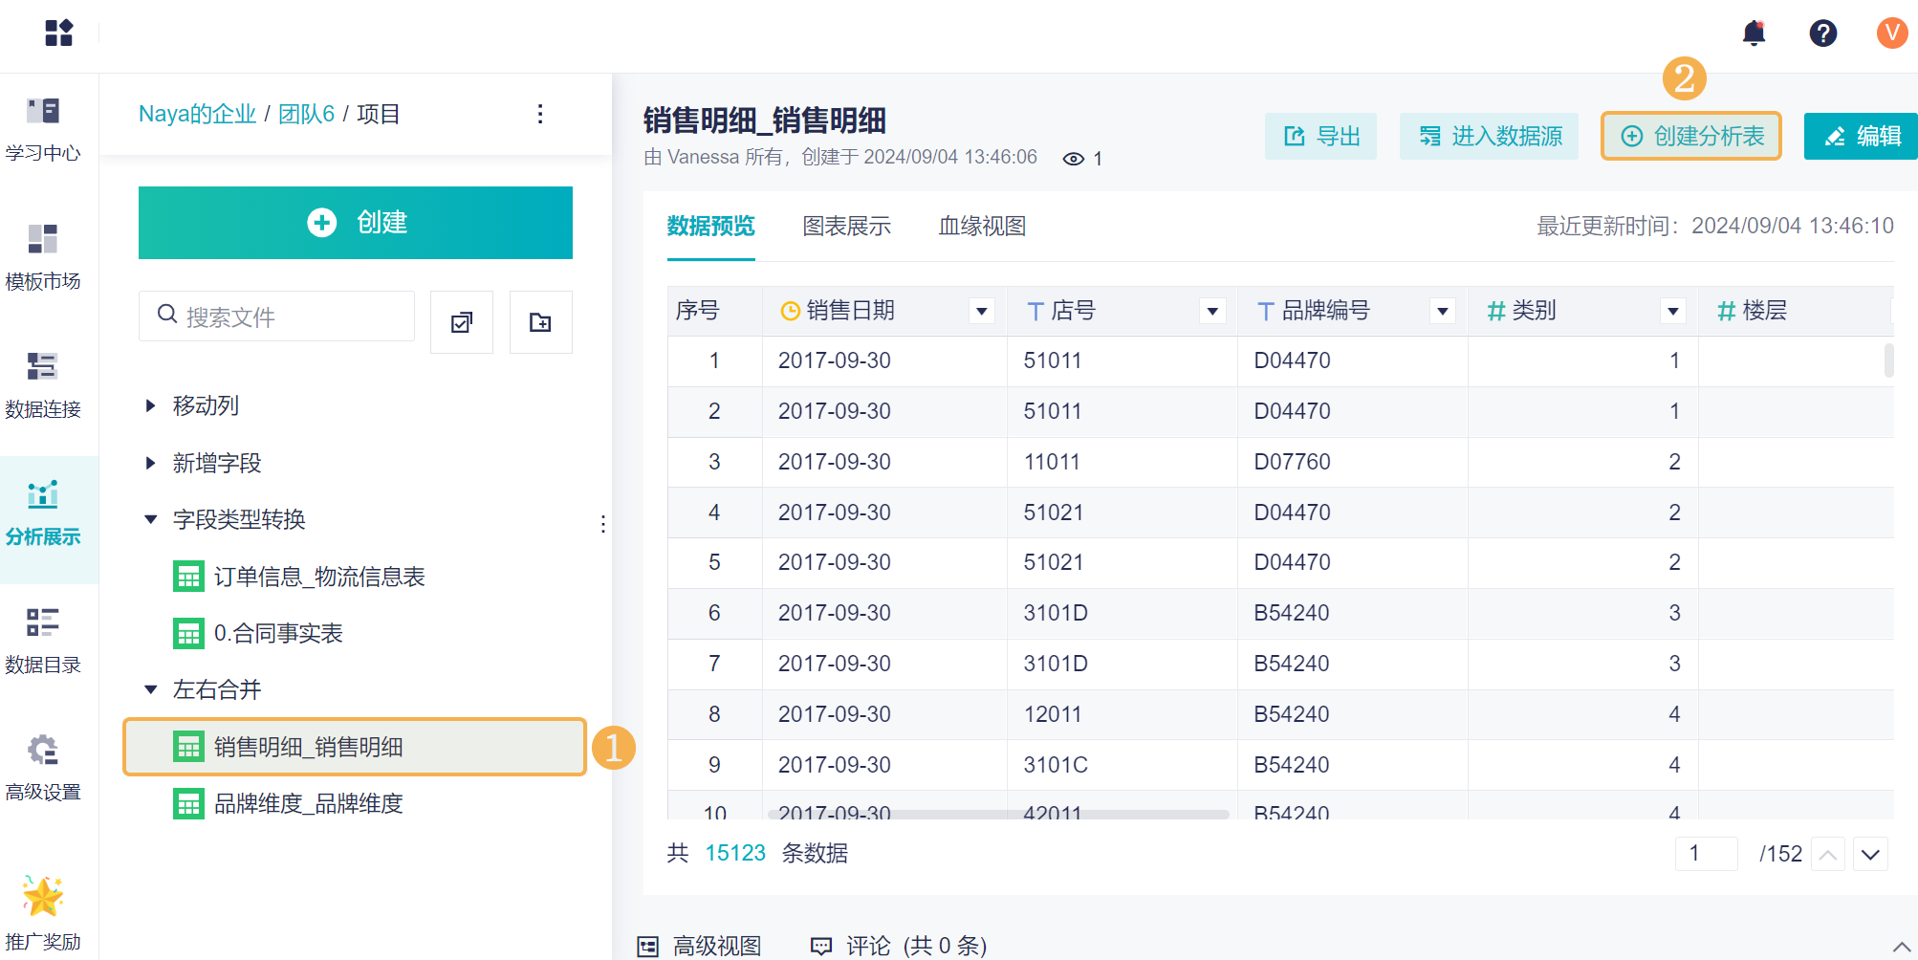
Task: Switch to the 图表展示 tab
Action: (x=846, y=227)
